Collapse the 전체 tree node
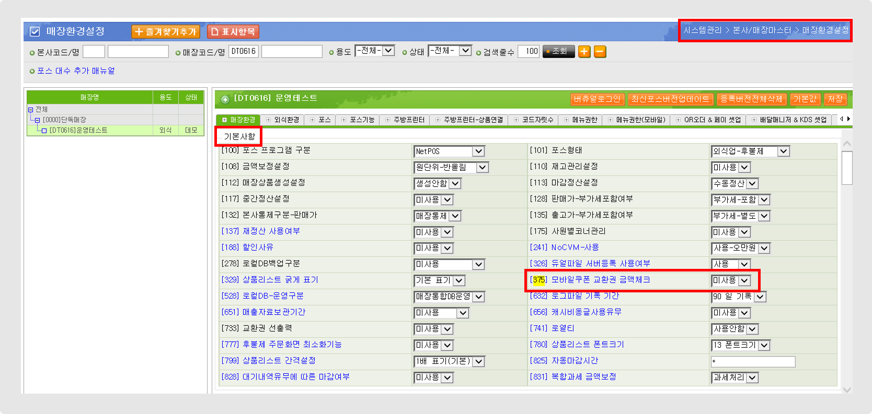 [30, 110]
